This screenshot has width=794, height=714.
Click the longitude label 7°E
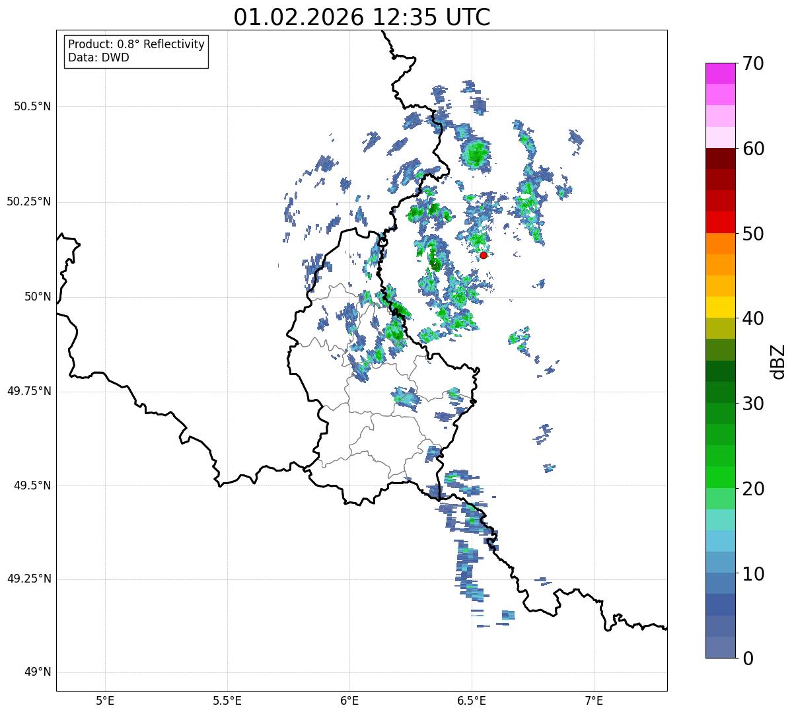pyautogui.click(x=595, y=700)
